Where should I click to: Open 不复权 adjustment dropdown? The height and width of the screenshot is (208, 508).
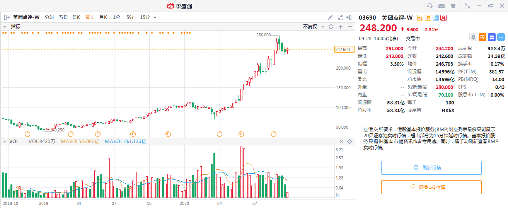click(312, 27)
